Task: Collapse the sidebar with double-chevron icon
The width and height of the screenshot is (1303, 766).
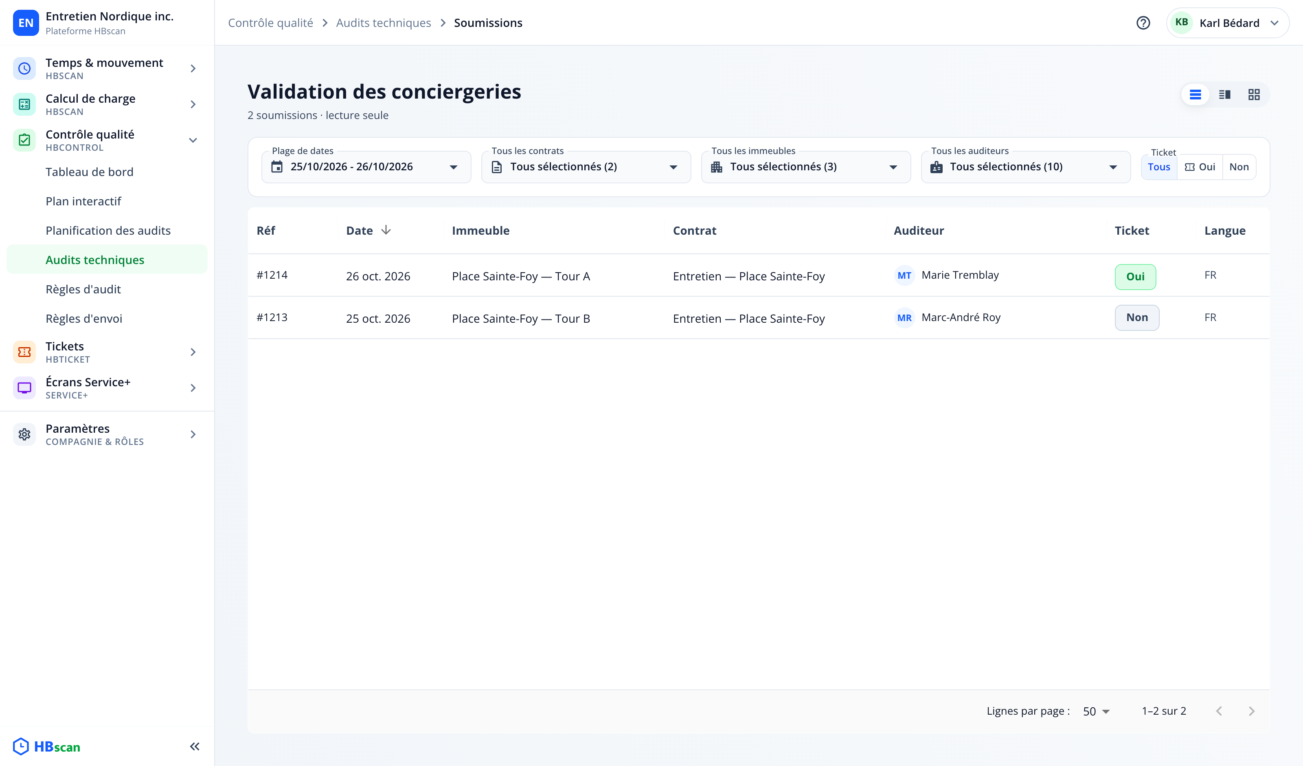Action: [194, 746]
